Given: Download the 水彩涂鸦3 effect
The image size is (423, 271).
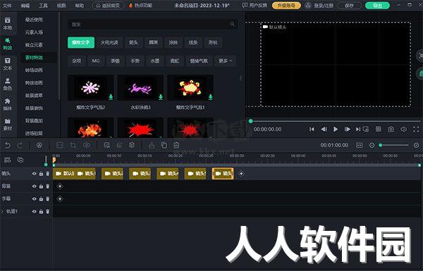Looking at the screenshot, I should pyautogui.click(x=161, y=96).
